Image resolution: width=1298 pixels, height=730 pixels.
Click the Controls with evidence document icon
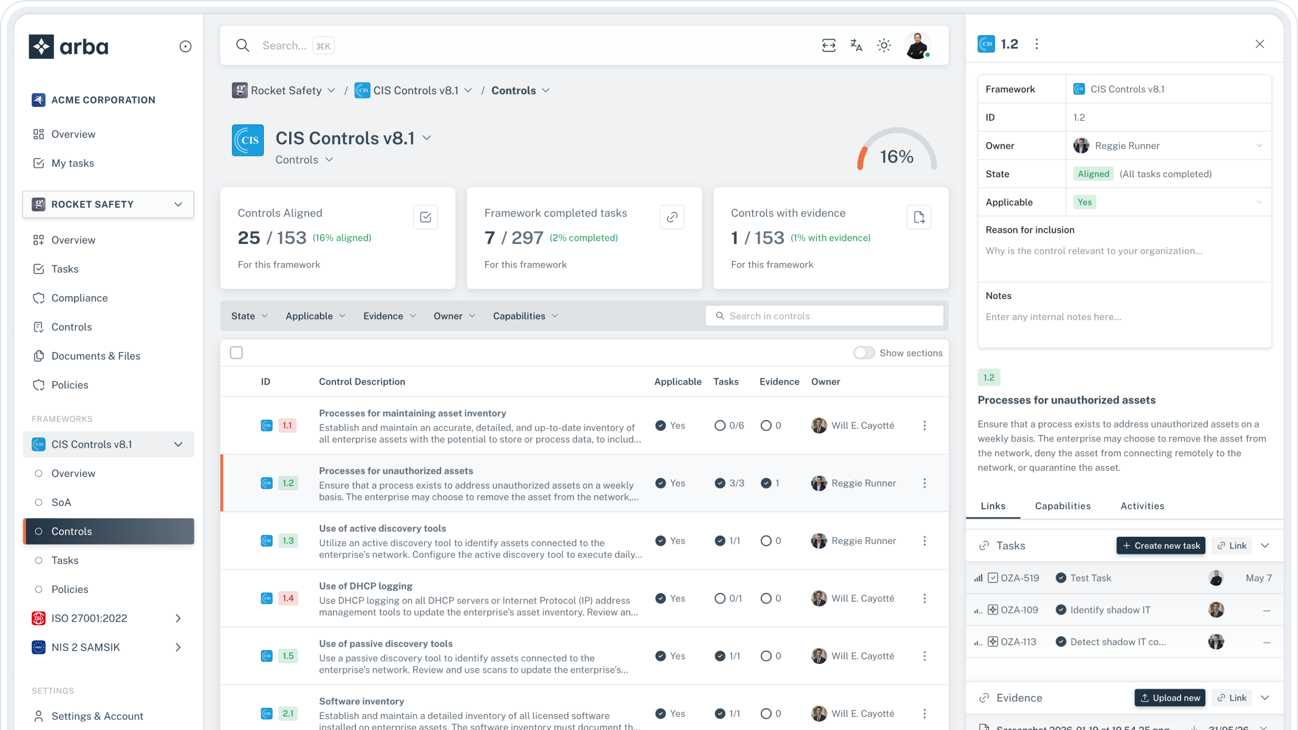pos(919,217)
